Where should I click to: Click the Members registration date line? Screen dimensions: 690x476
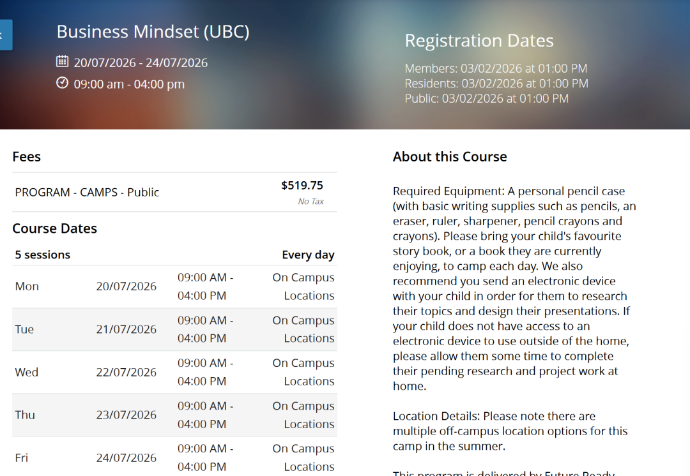(496, 69)
